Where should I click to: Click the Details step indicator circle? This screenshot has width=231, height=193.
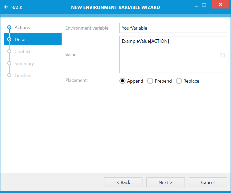(x=9, y=39)
